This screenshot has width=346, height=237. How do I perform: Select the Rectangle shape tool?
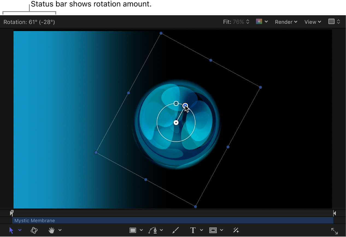(x=133, y=230)
